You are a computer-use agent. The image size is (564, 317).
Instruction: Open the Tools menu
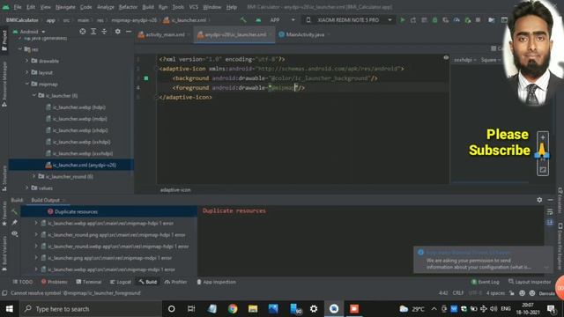click(x=178, y=7)
